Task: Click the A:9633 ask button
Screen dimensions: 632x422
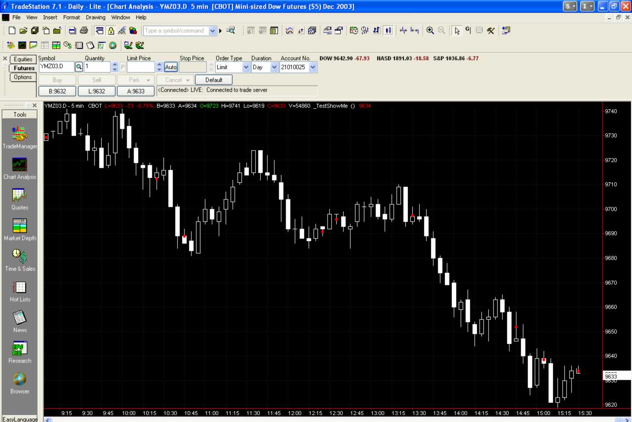Action: [x=136, y=91]
